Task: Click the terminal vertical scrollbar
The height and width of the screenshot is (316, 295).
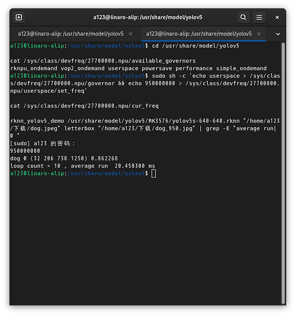Action: click(x=283, y=173)
